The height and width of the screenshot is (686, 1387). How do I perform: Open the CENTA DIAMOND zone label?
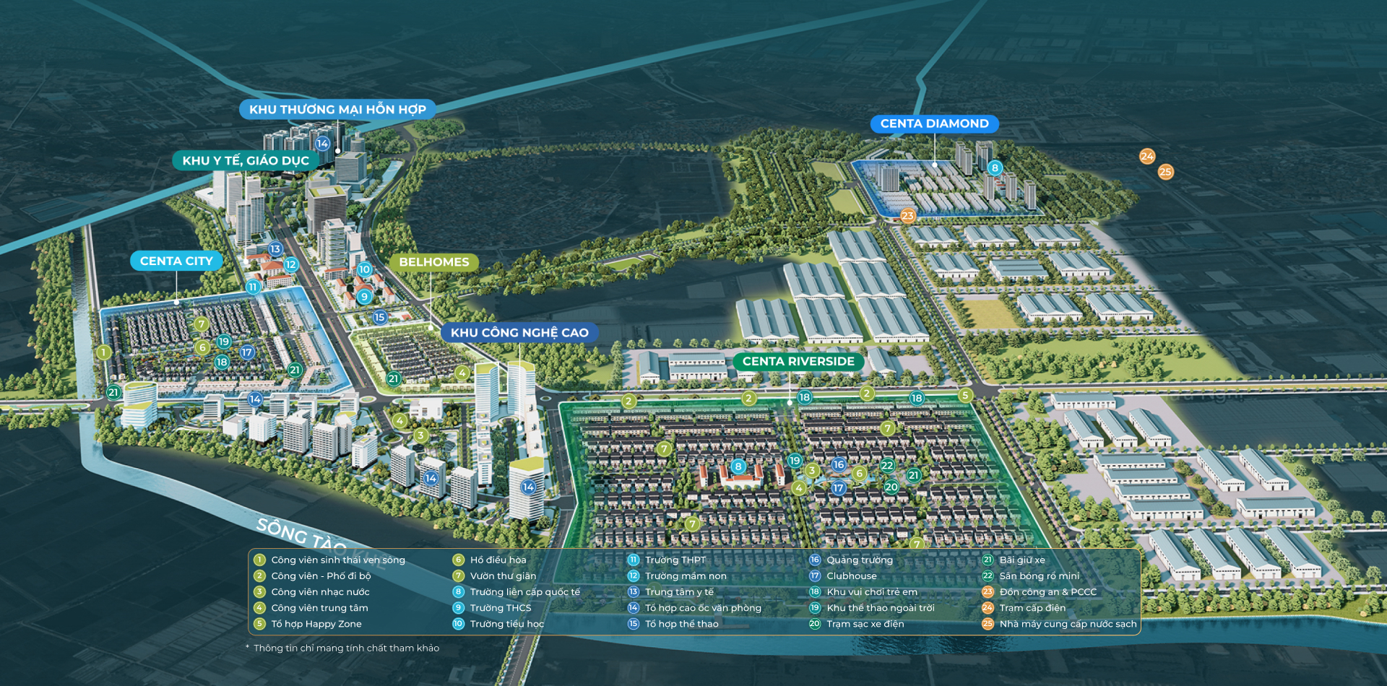tap(934, 123)
